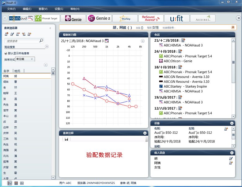The height and width of the screenshot is (187, 242).
Task: Open the Oticon Genie 2 module
Action: coord(99,18)
